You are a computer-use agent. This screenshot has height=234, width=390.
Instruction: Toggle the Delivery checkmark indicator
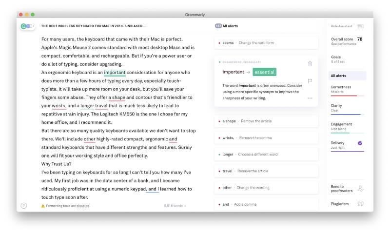360,143
